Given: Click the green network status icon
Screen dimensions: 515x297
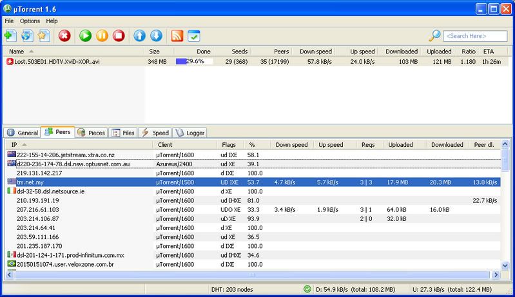Looking at the screenshot, I should click(x=307, y=289).
